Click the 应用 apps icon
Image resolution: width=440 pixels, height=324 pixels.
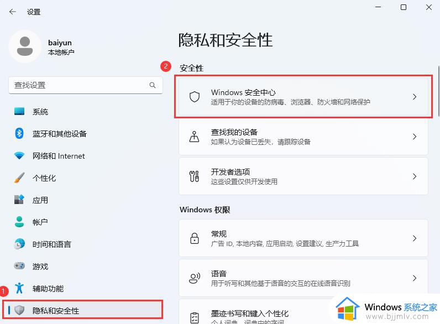[19, 200]
